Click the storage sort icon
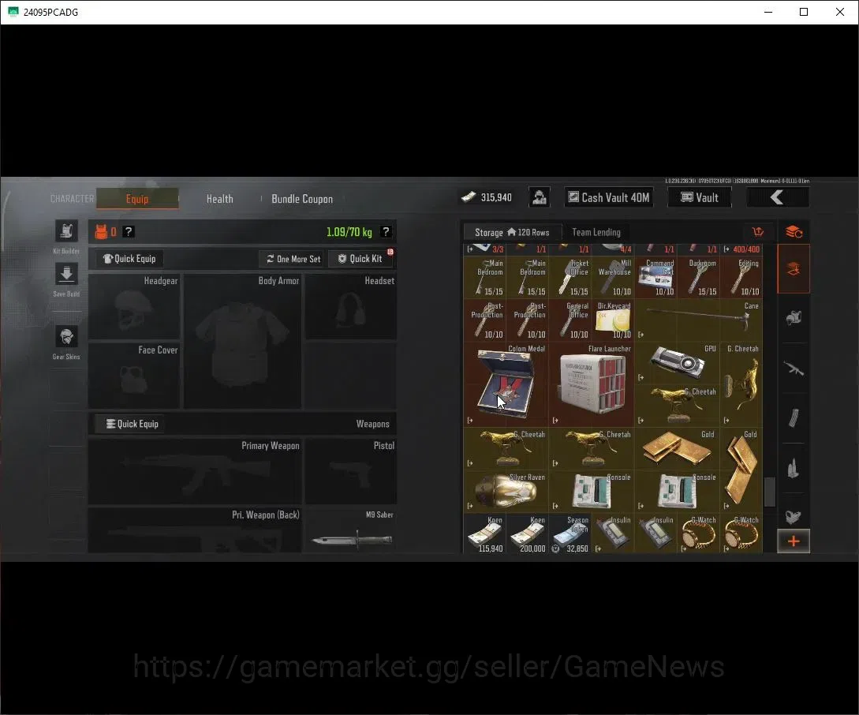 click(758, 232)
